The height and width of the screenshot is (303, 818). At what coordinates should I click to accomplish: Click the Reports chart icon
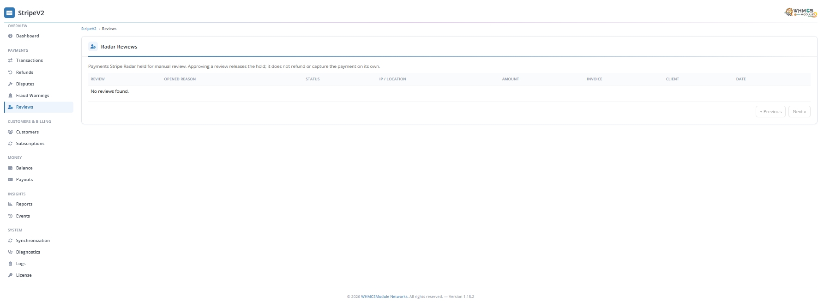pyautogui.click(x=10, y=204)
